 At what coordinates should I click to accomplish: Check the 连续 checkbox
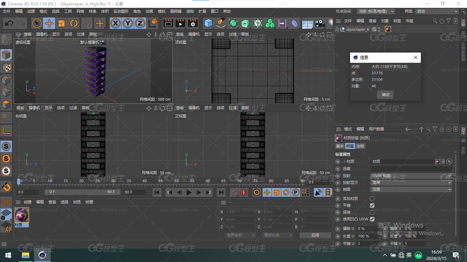372,212
